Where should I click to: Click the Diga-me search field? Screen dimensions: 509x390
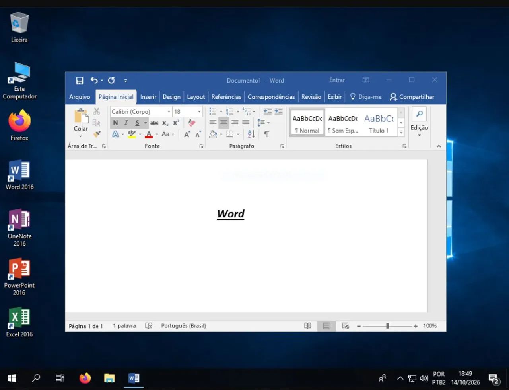pyautogui.click(x=366, y=97)
